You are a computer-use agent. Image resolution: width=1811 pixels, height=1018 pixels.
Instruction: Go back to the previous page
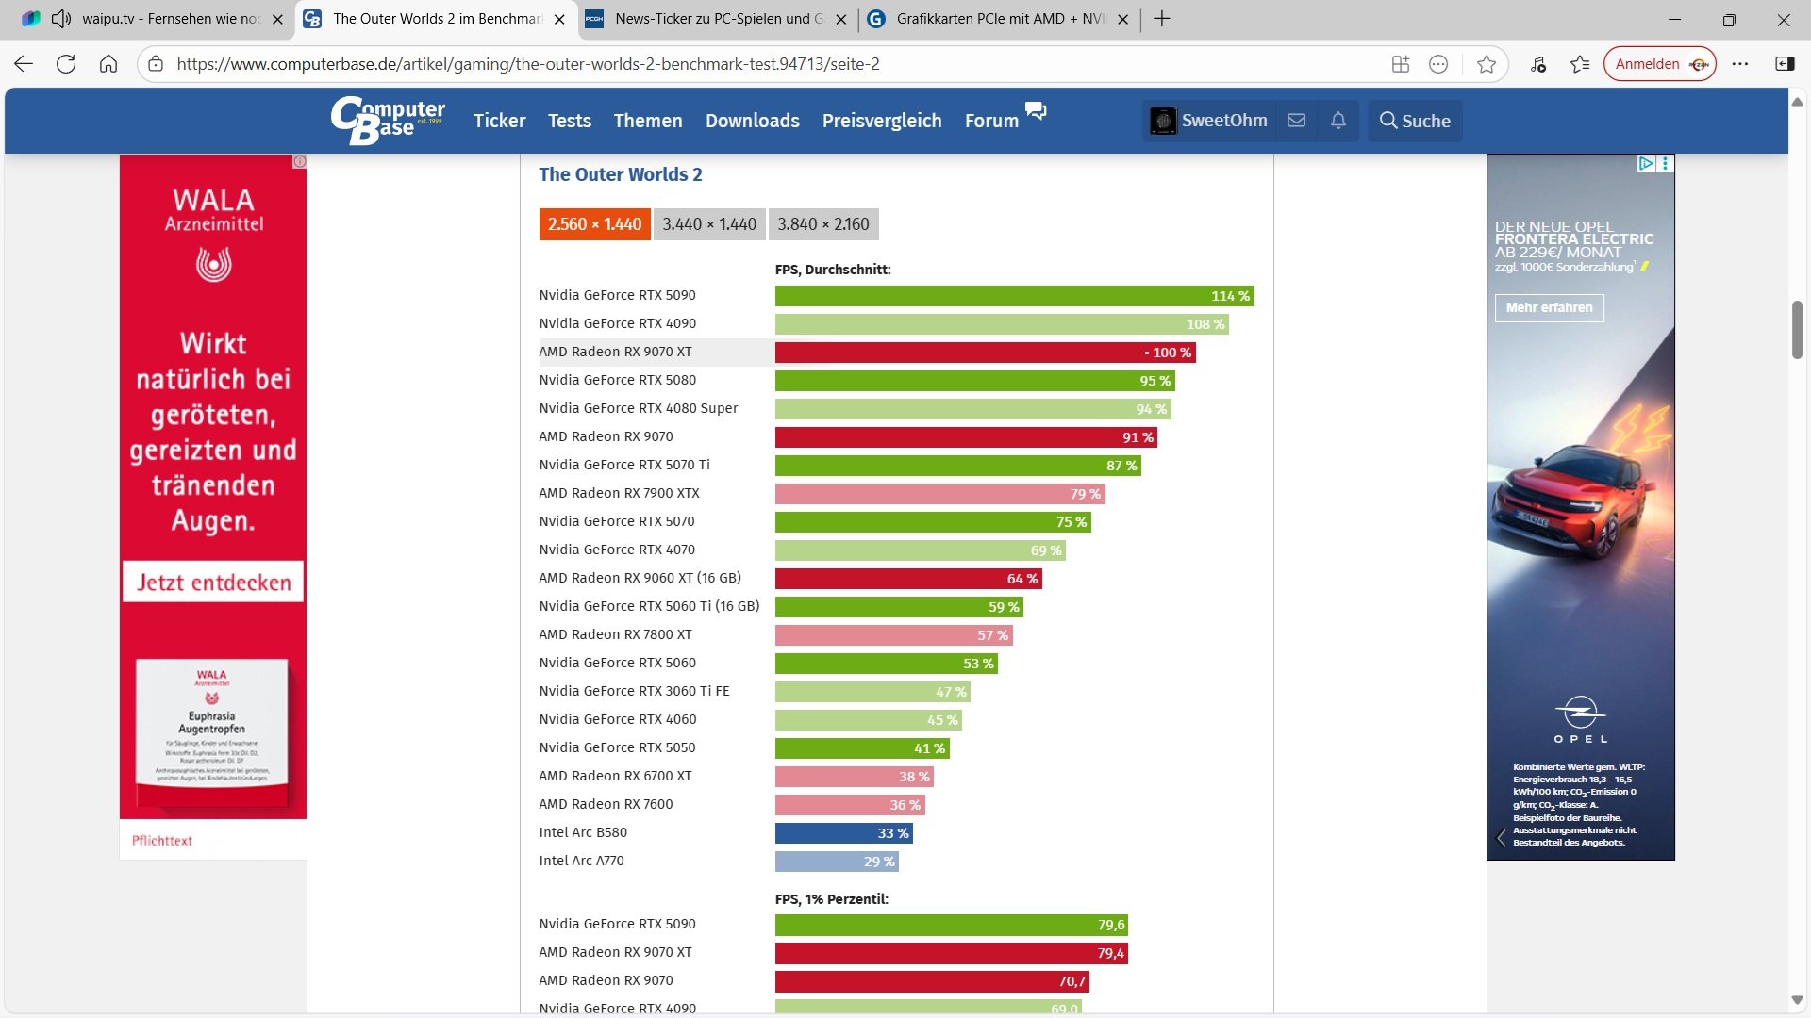click(24, 64)
